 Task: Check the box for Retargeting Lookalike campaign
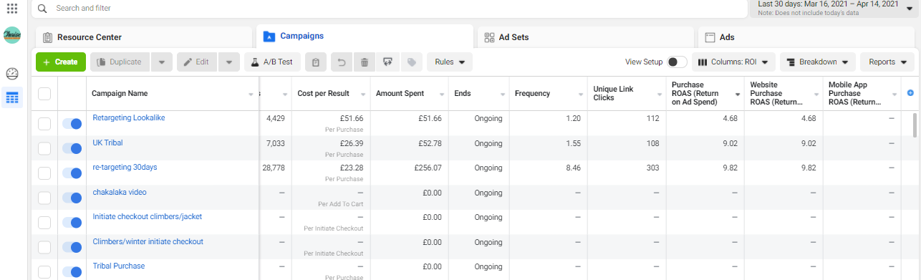coord(44,124)
